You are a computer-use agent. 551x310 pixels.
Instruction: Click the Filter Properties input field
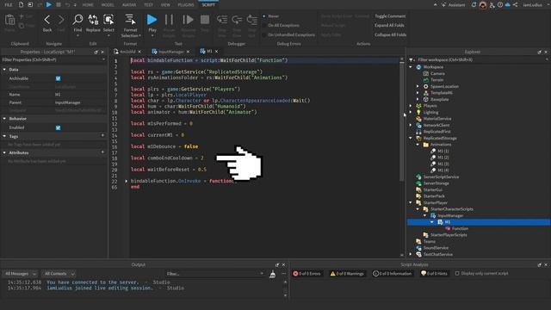[53, 59]
